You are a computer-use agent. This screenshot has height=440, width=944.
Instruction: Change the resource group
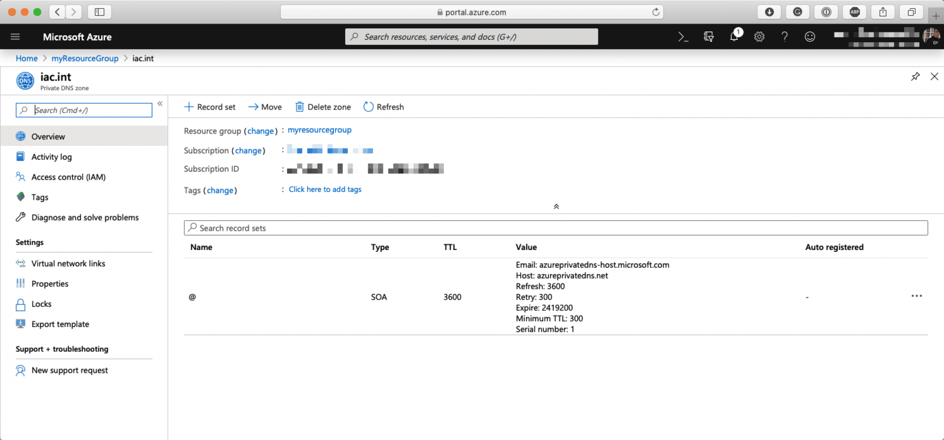260,131
